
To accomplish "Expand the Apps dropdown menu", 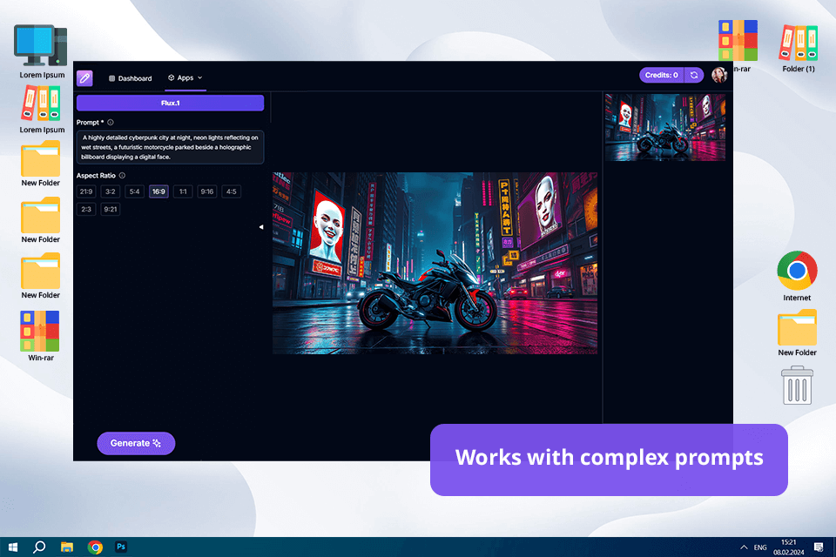I will tap(185, 77).
